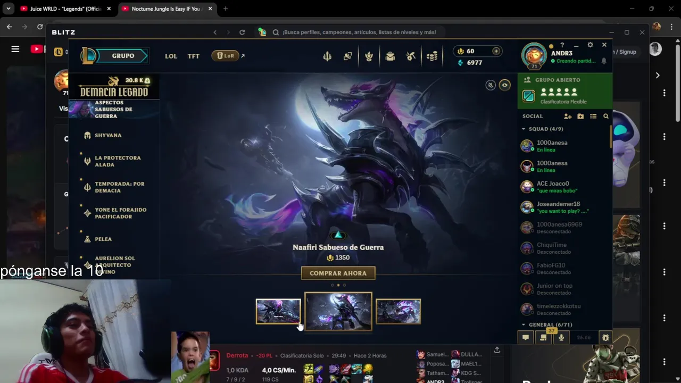
Task: Select friend ACE Joaco0 in list
Action: [564, 187]
